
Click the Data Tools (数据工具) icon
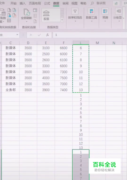point(91,11)
